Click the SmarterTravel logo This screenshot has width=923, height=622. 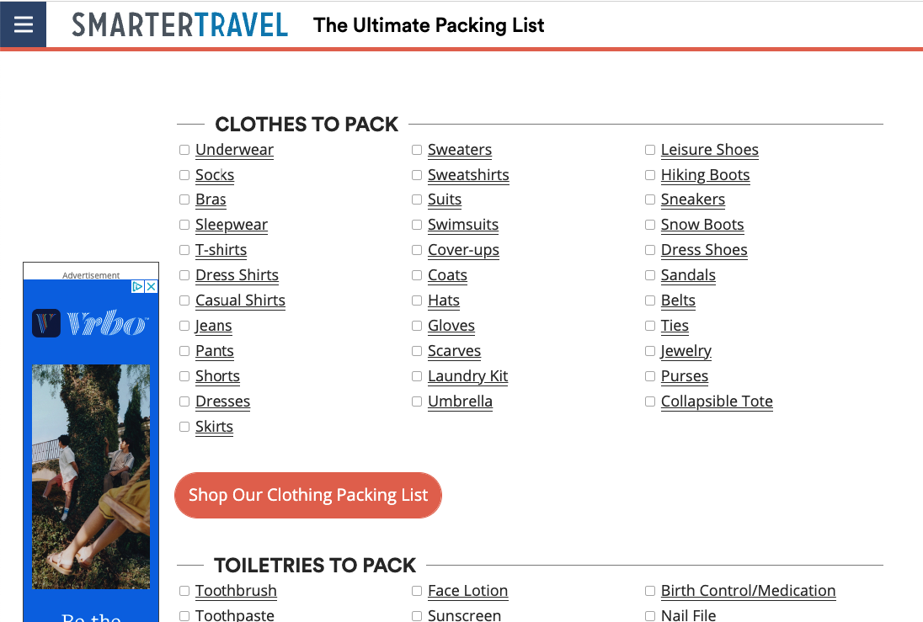coord(179,25)
